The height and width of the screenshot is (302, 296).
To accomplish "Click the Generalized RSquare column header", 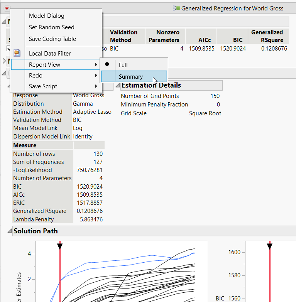I will (x=267, y=36).
